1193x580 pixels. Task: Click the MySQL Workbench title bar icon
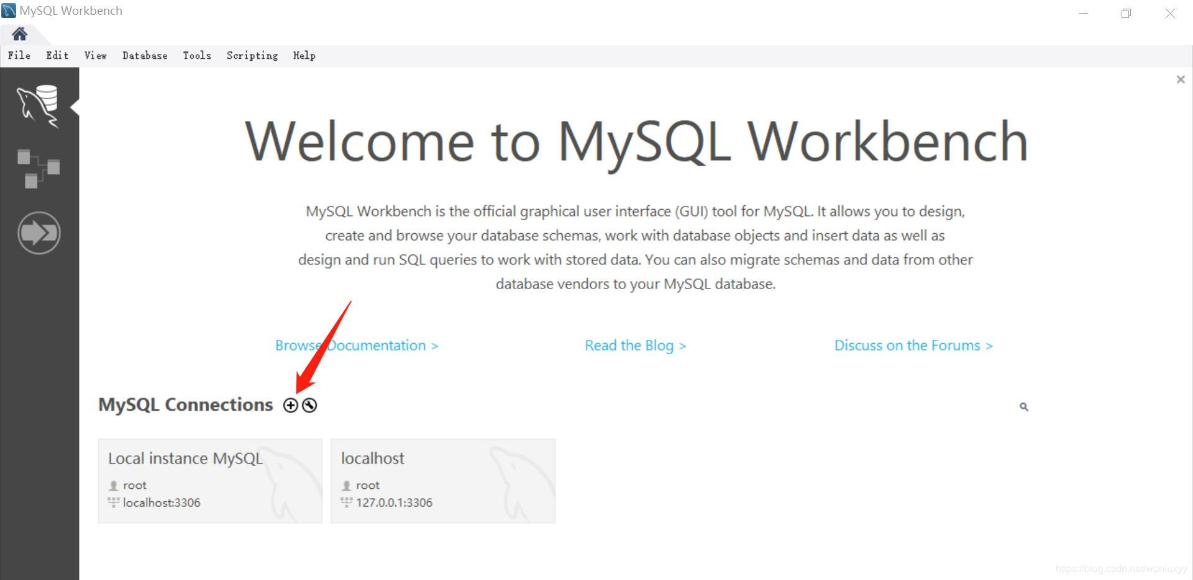tap(9, 11)
